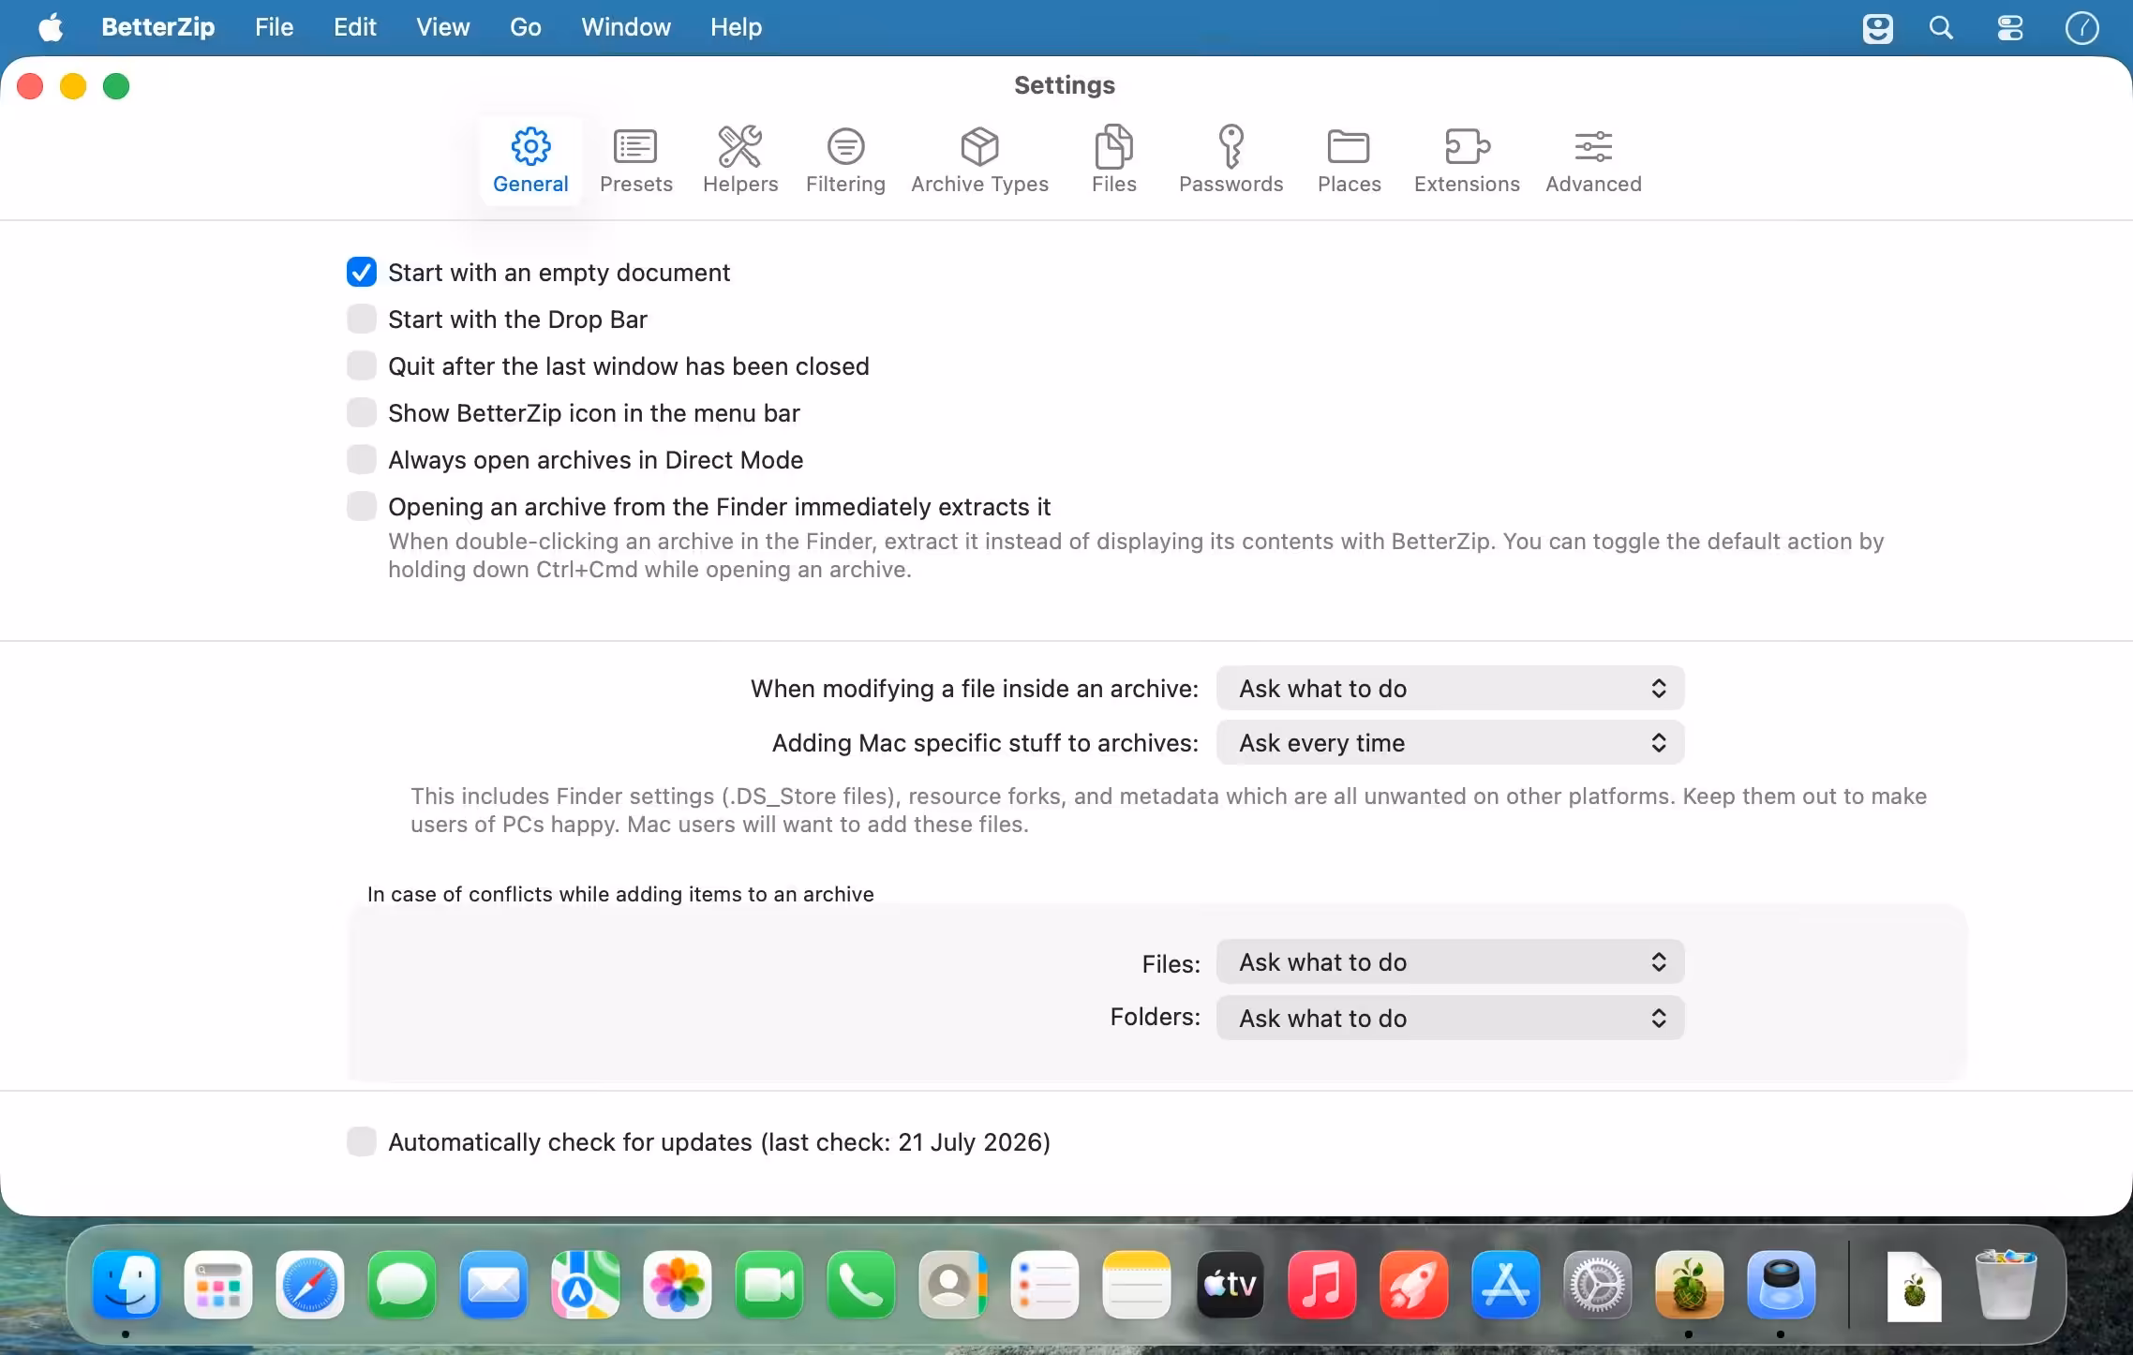Screen dimensions: 2133x1355
Task: Enable Quit after the last window closed
Action: click(x=362, y=365)
